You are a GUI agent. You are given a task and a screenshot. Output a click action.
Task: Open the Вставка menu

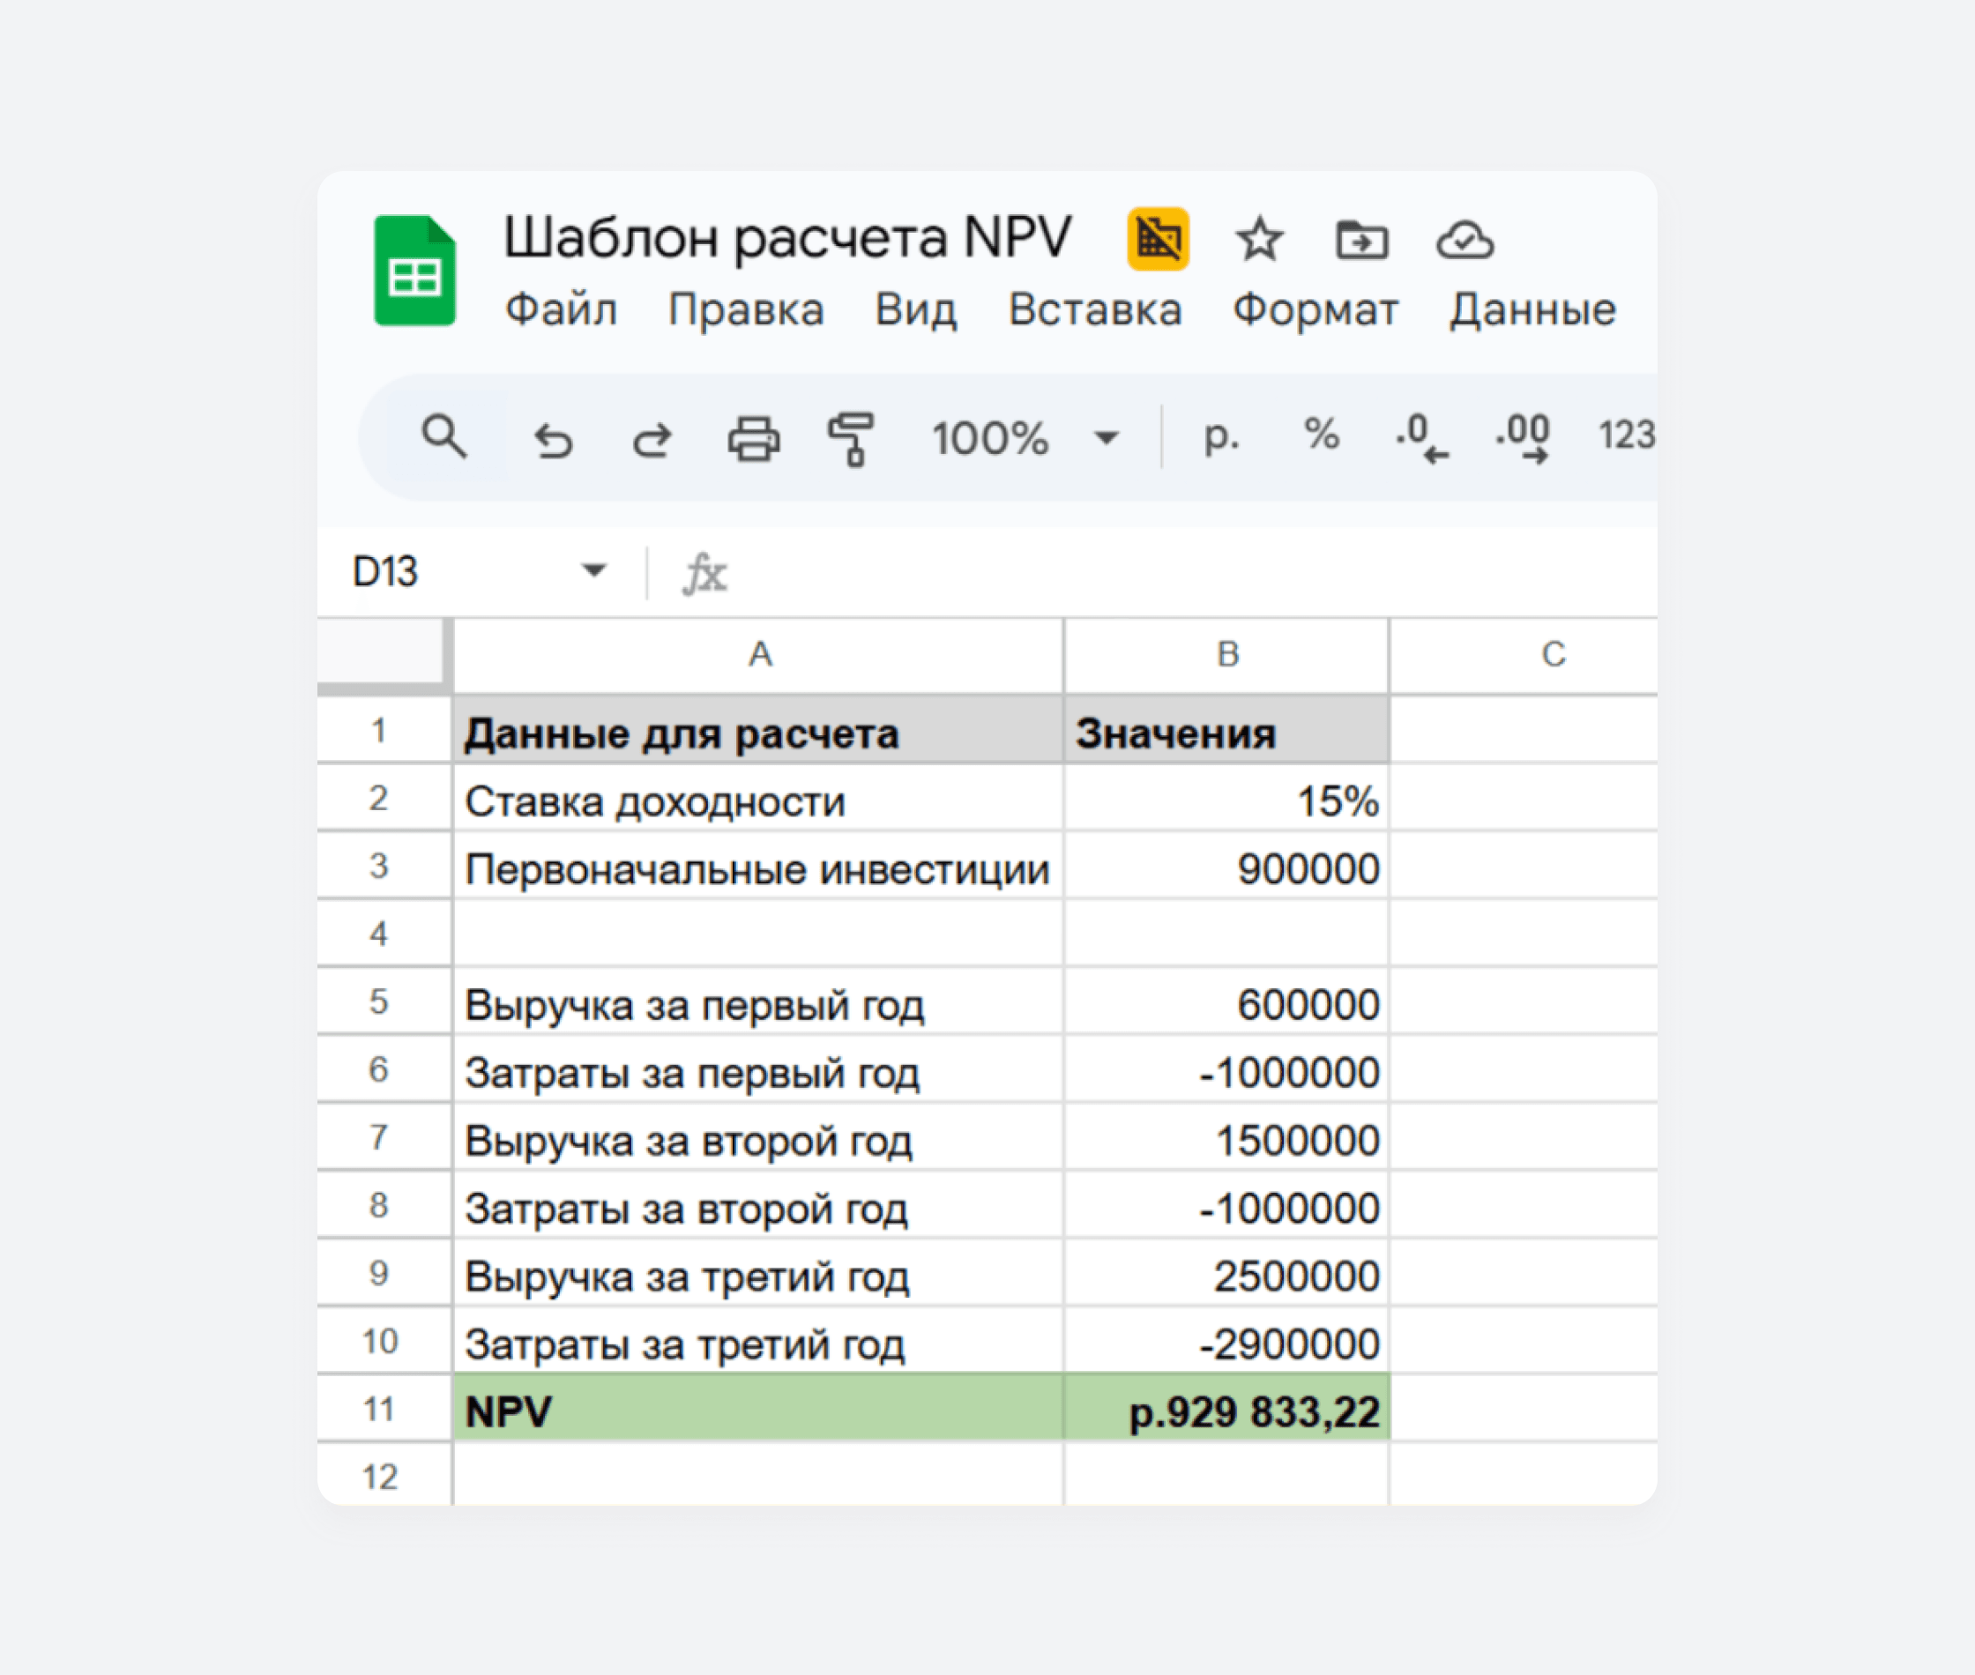pos(1094,309)
